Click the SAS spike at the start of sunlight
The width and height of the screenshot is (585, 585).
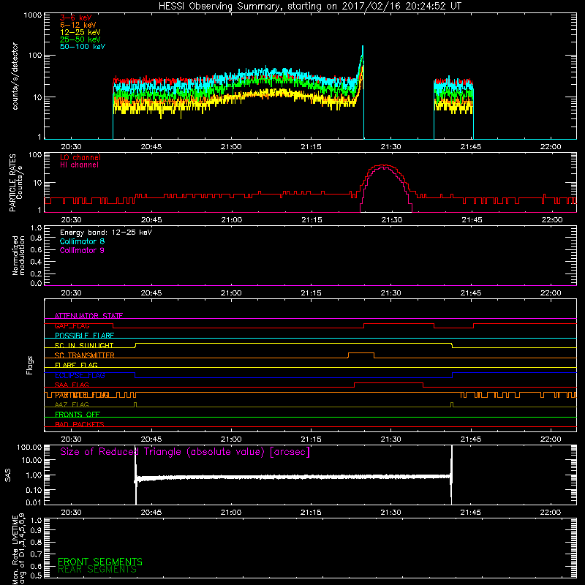136,475
